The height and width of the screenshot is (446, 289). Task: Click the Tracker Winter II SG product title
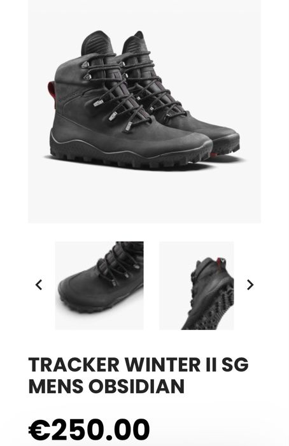click(x=138, y=375)
